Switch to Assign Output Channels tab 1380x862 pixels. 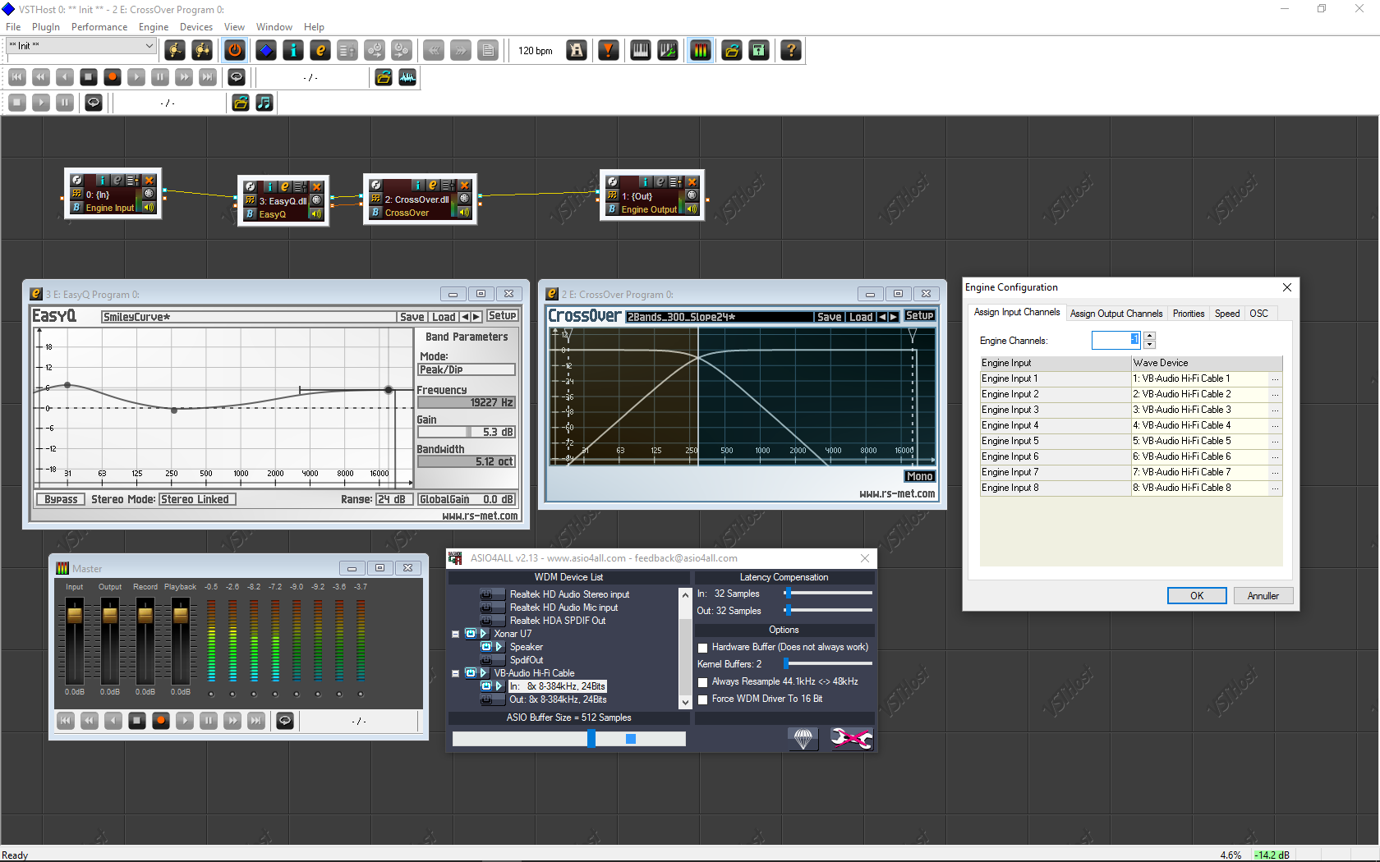tap(1115, 314)
